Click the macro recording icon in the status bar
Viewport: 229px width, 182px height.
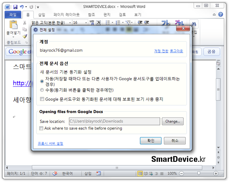98,173
